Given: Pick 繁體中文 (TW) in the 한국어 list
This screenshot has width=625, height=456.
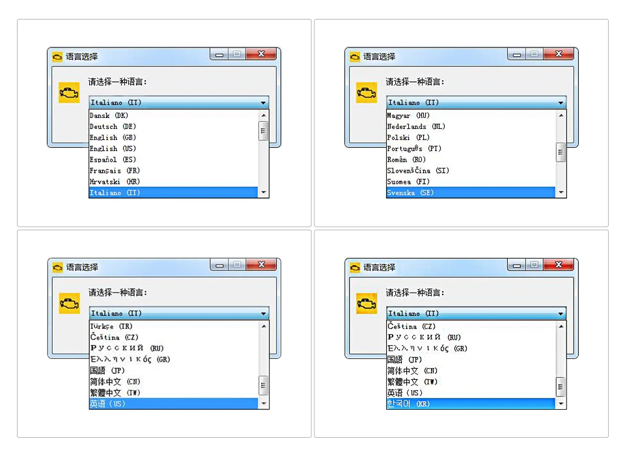Looking at the screenshot, I should coord(471,381).
